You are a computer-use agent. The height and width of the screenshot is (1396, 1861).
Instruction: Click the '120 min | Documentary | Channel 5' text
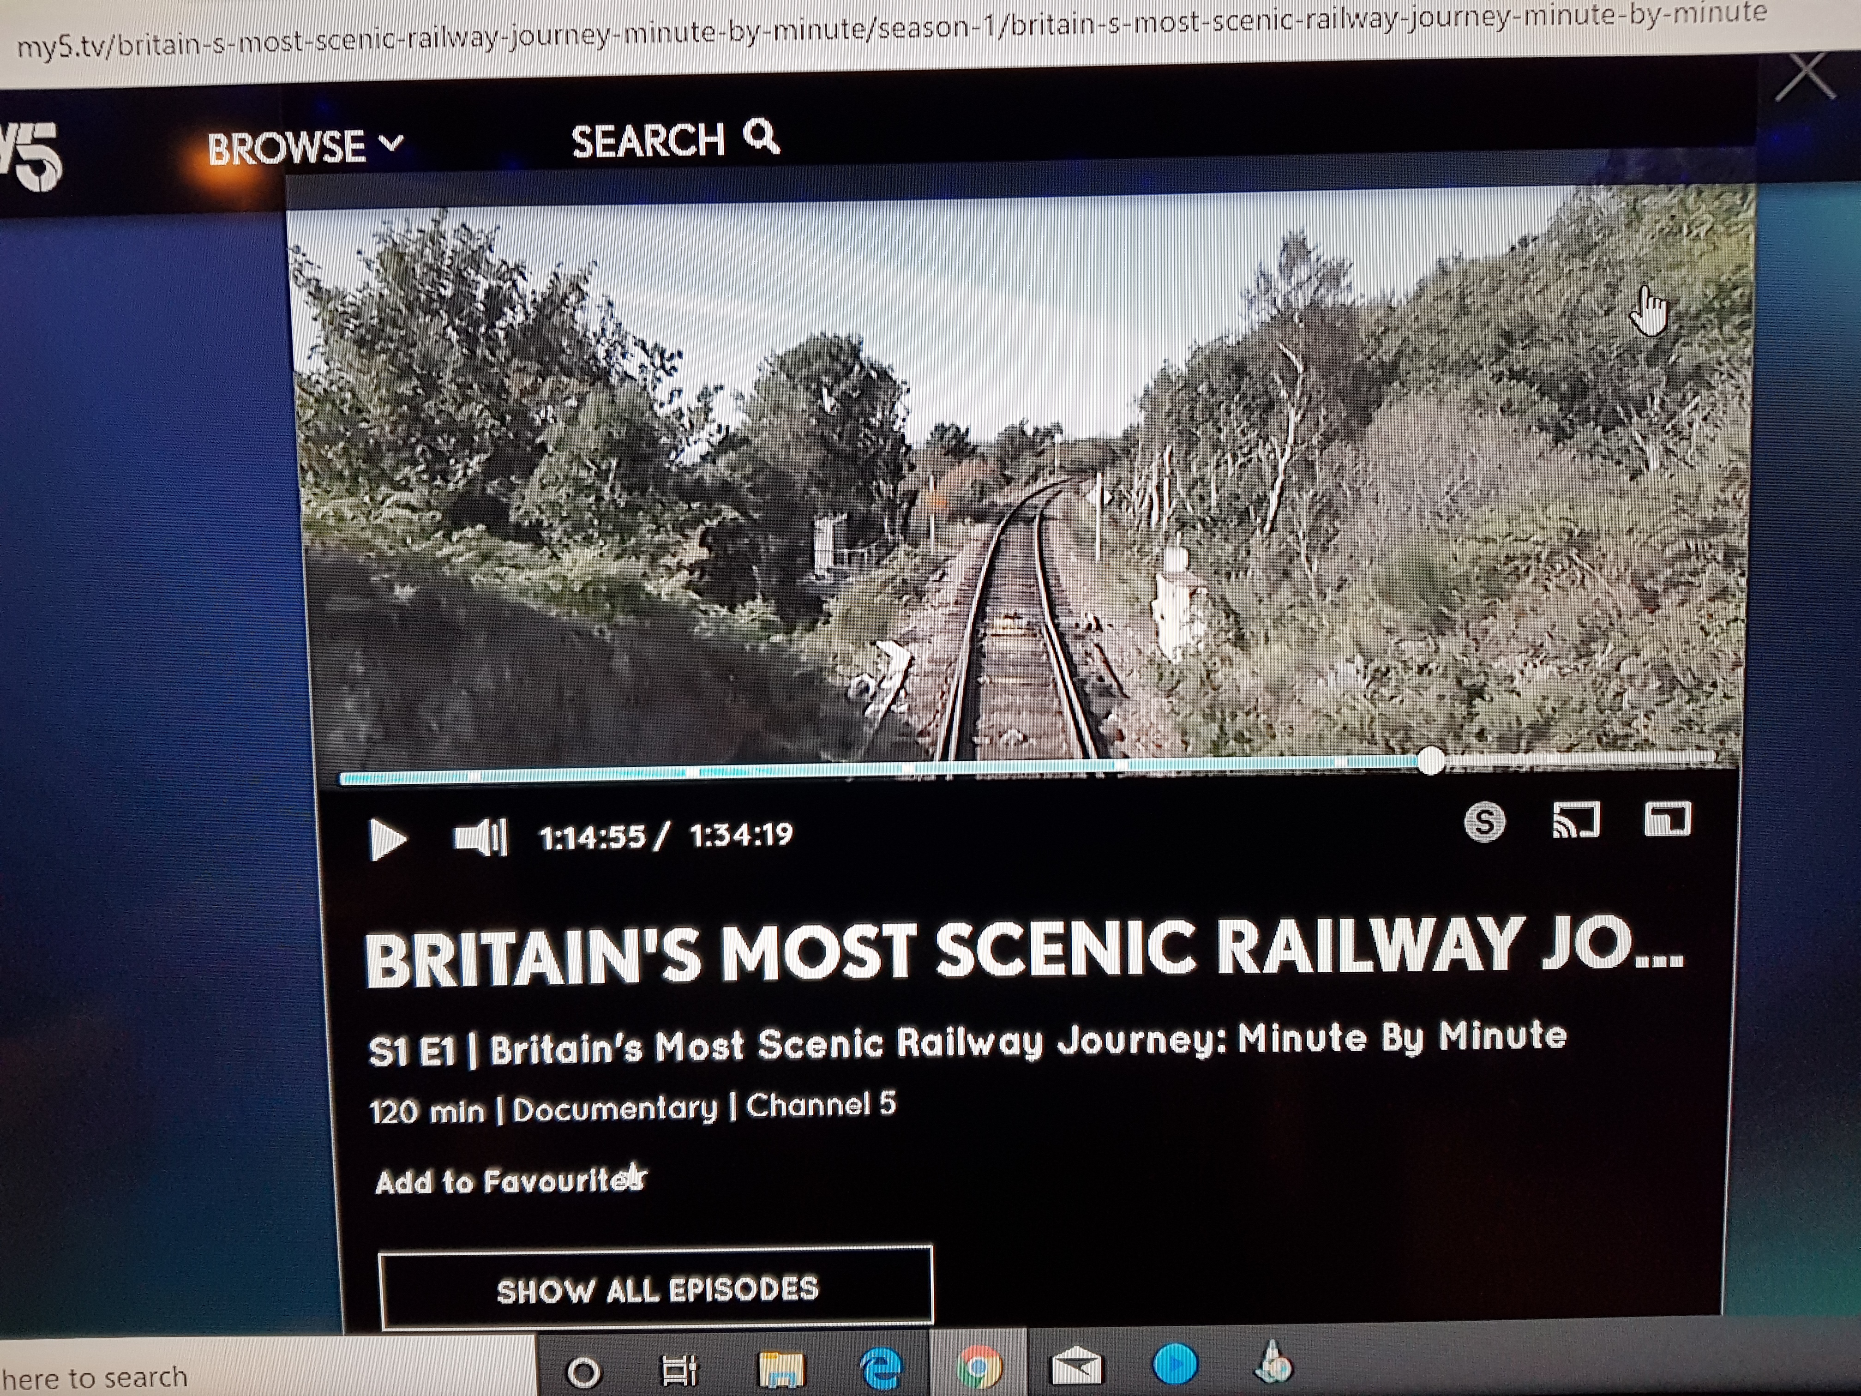point(634,1107)
